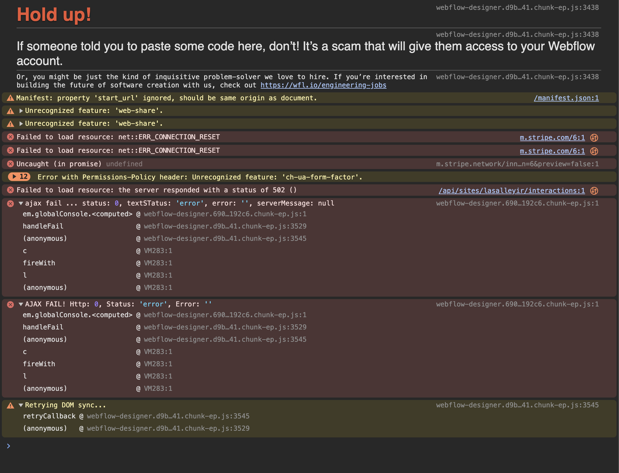
Task: Open handleFail source link chunk-ep.js:3529 under 'ajax fail'
Action: click(x=225, y=226)
